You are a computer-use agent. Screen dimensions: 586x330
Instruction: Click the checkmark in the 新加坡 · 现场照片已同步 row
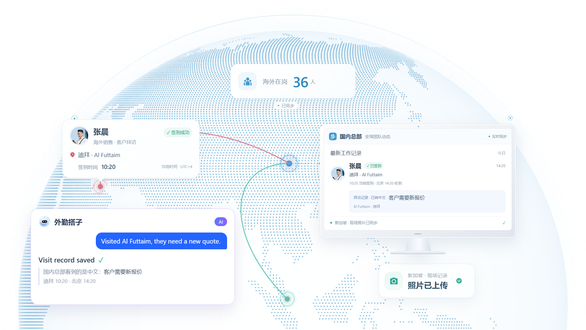[x=504, y=223]
